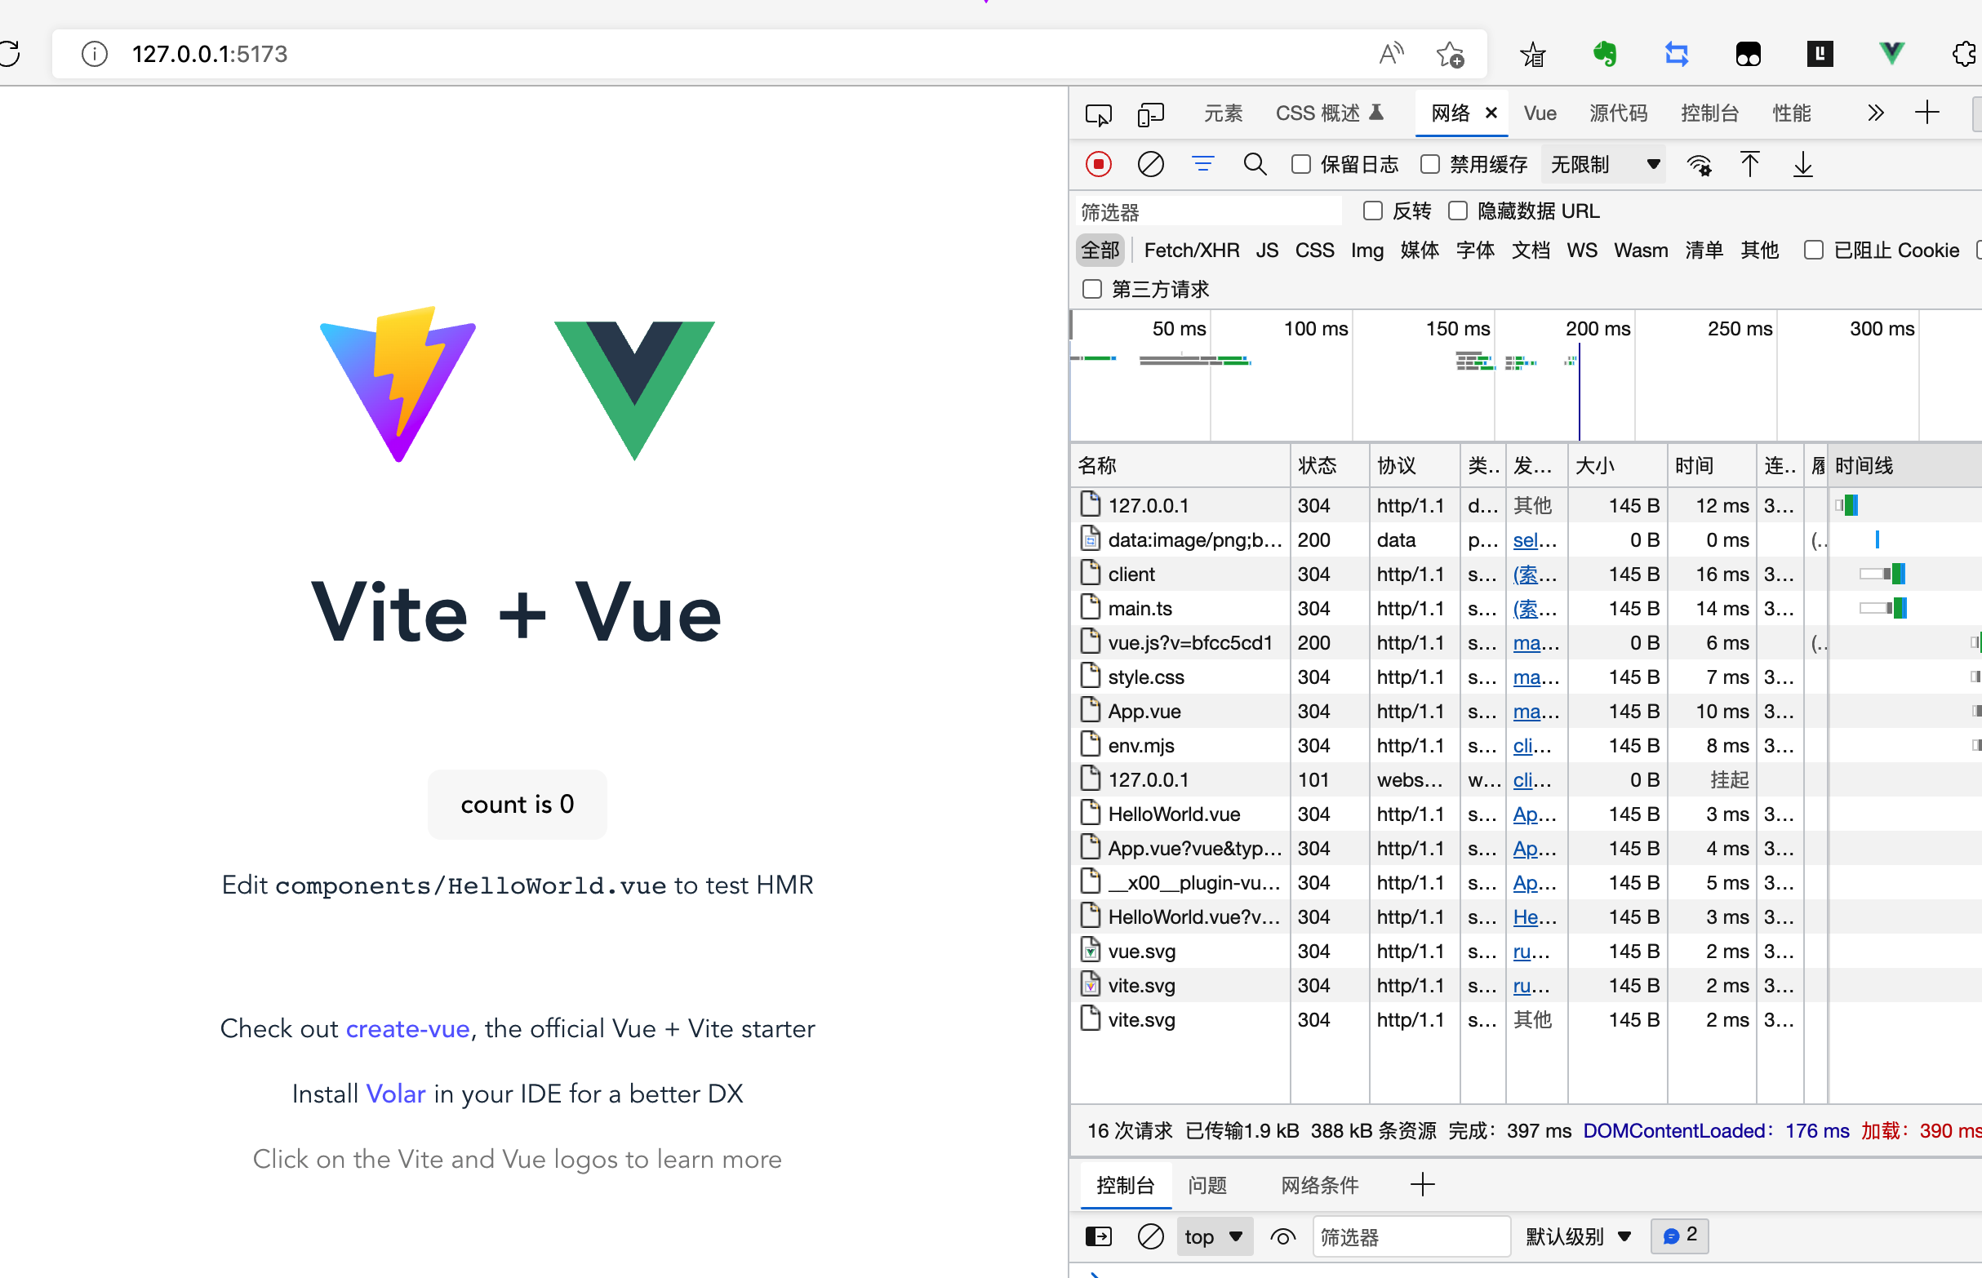The image size is (1982, 1278).
Task: Check the 隐藏数据 URL checkbox
Action: [1457, 211]
